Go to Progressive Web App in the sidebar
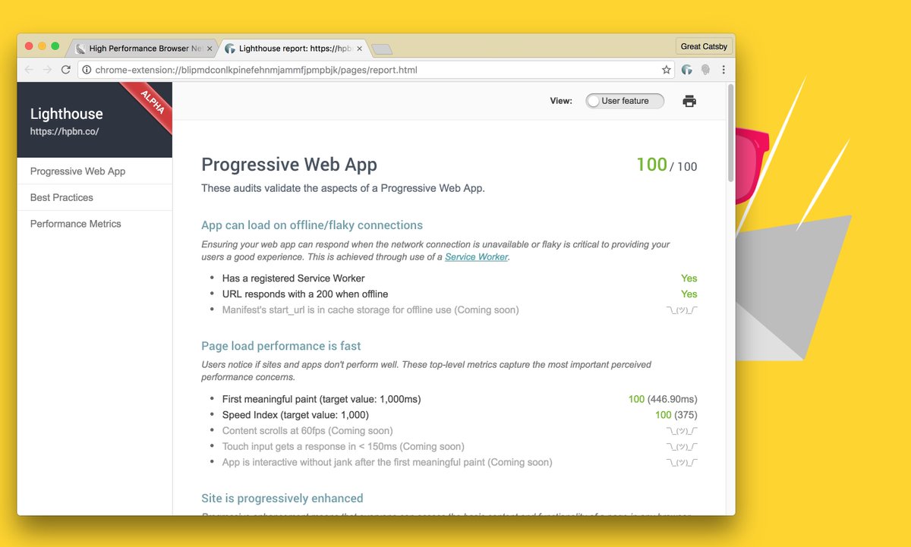Image resolution: width=911 pixels, height=547 pixels. pos(78,171)
